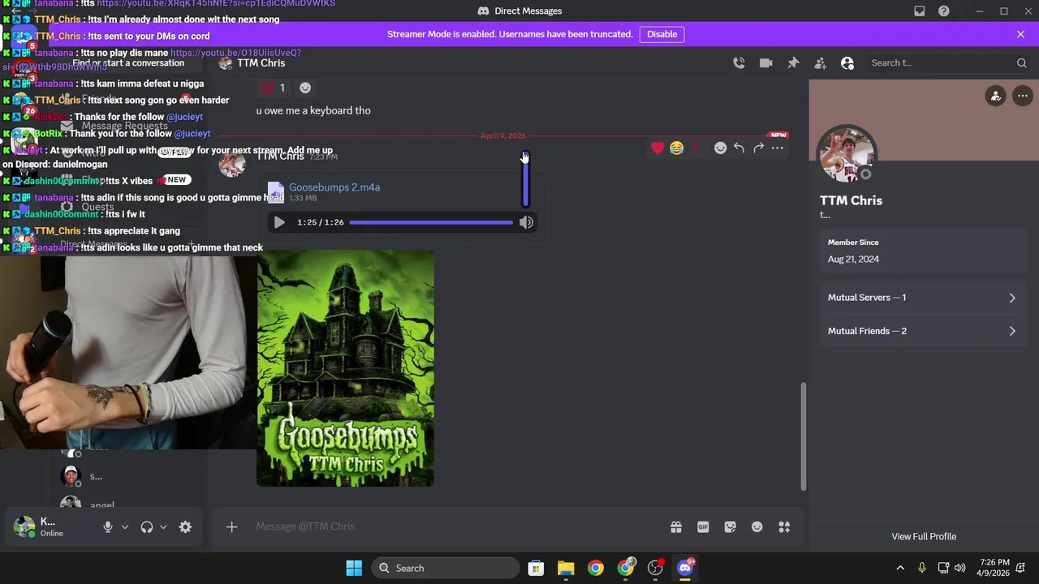Add smiley reaction below previous message
This screenshot has height=584, width=1039.
[x=305, y=88]
